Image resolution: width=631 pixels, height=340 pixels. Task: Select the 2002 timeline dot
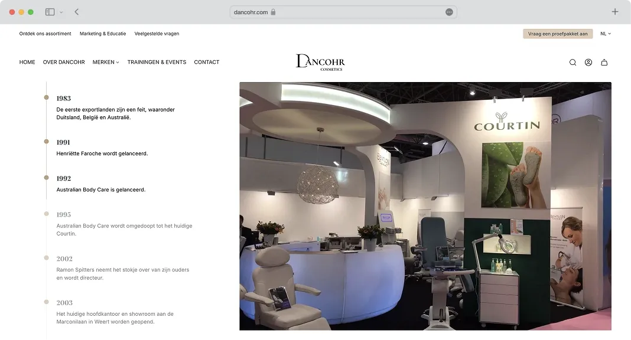click(x=46, y=258)
